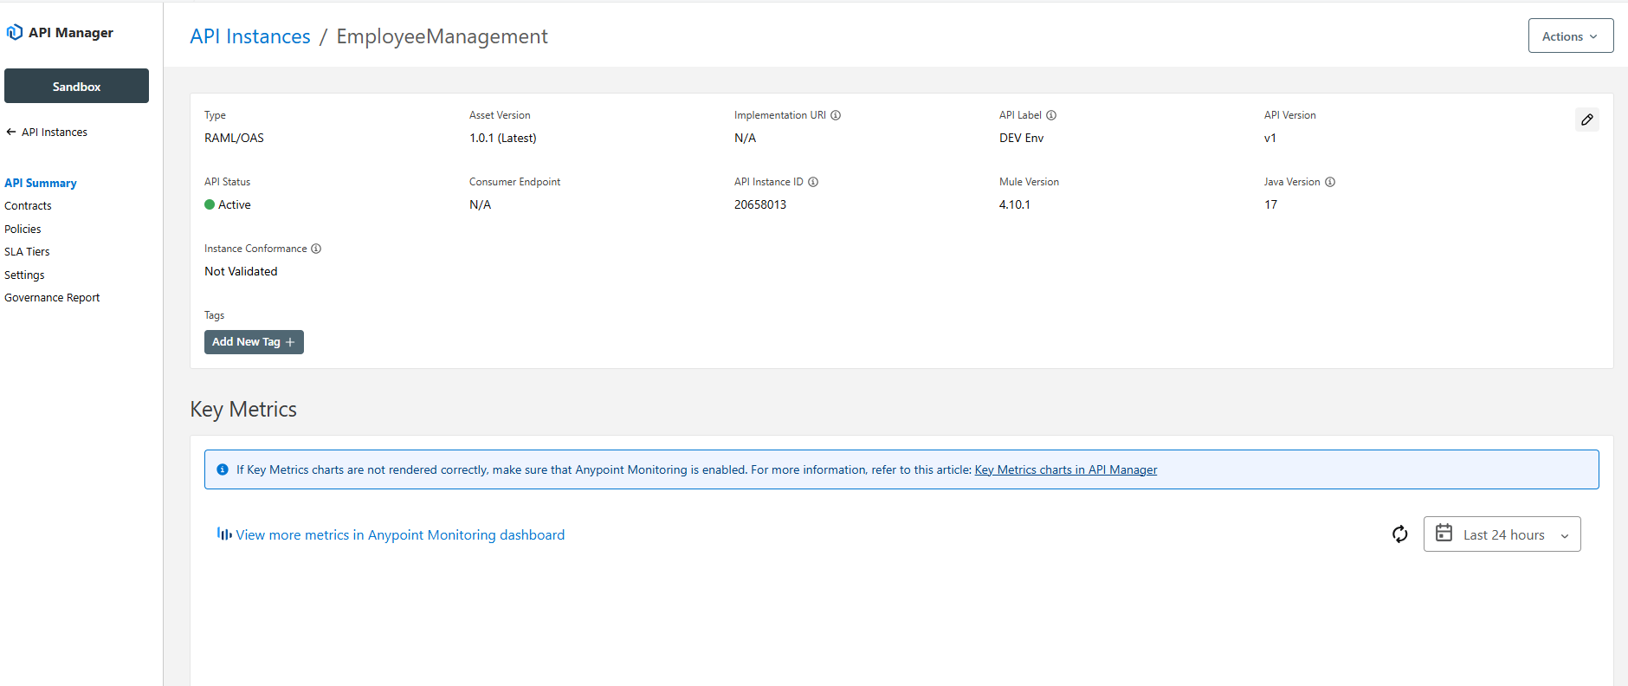Click info icon beside API Label

[1051, 115]
